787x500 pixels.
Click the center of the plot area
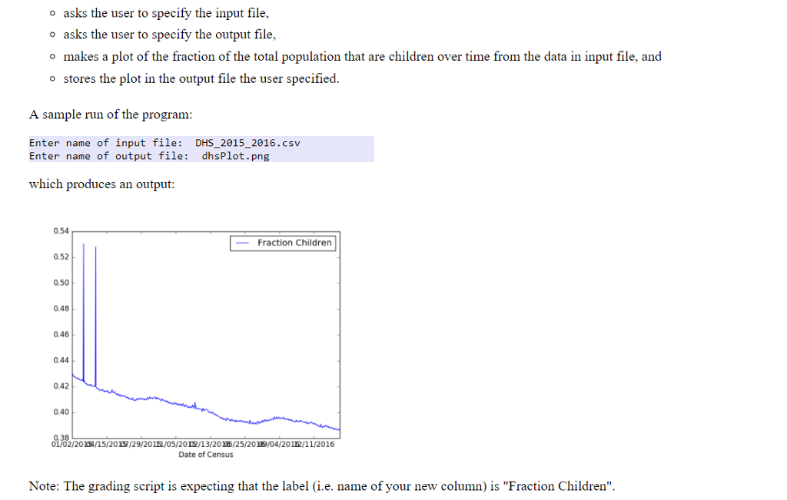click(x=206, y=335)
